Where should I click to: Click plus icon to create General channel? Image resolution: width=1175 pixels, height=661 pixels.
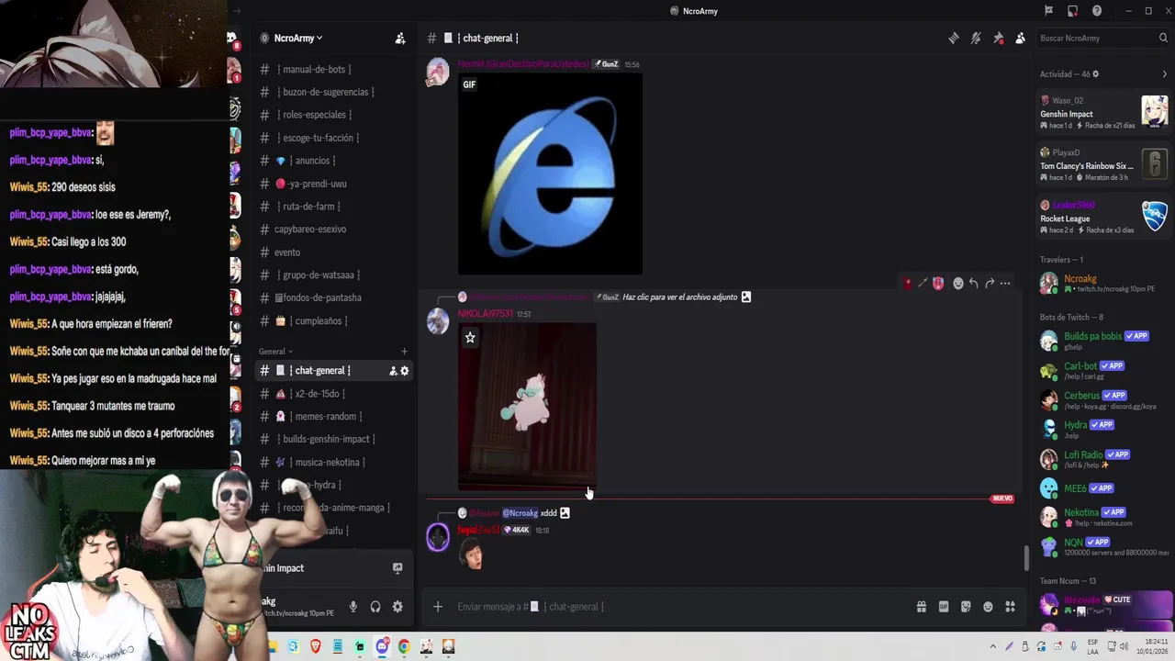[404, 352]
